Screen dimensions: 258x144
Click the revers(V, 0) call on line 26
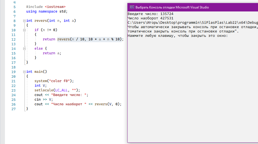point(107,104)
